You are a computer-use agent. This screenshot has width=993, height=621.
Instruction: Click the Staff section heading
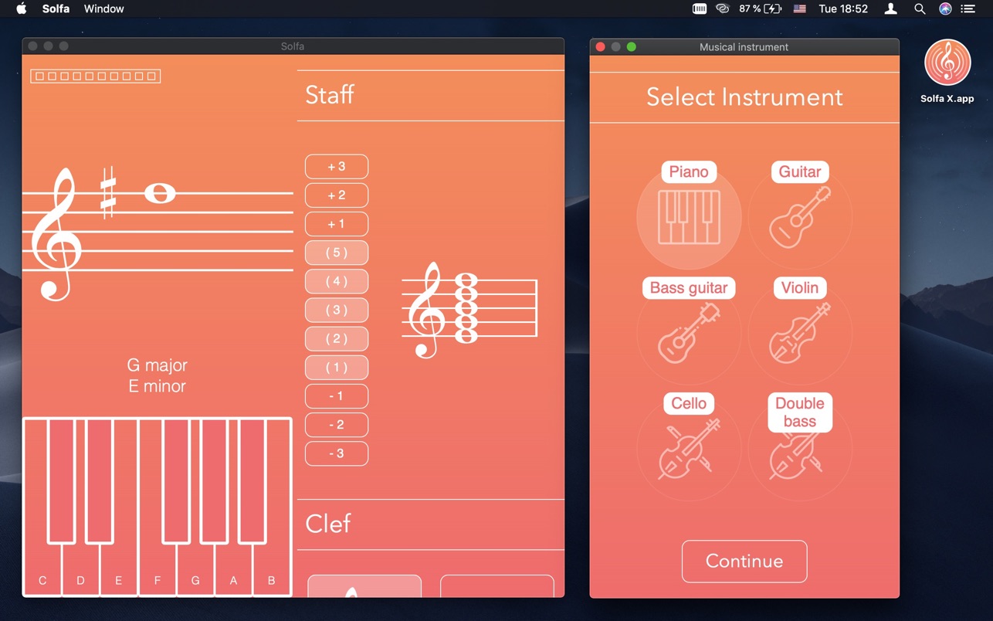330,95
